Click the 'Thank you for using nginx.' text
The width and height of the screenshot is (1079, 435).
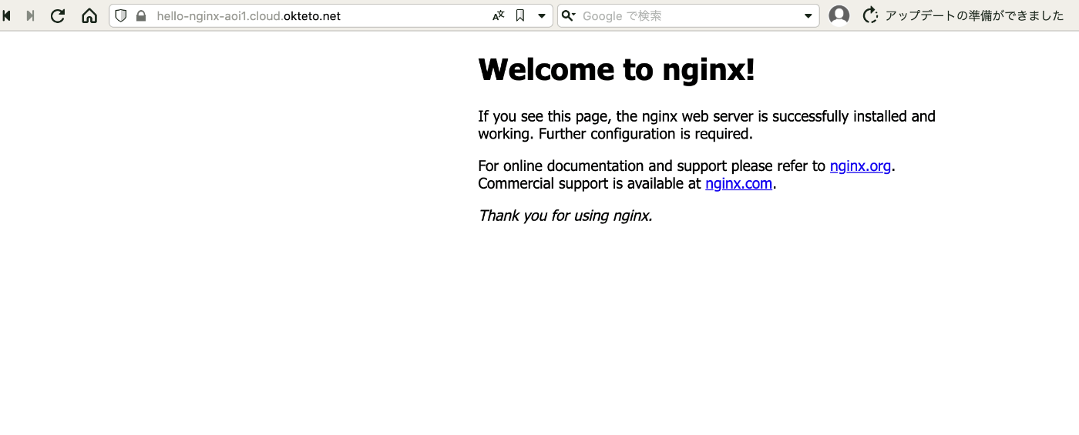(566, 216)
